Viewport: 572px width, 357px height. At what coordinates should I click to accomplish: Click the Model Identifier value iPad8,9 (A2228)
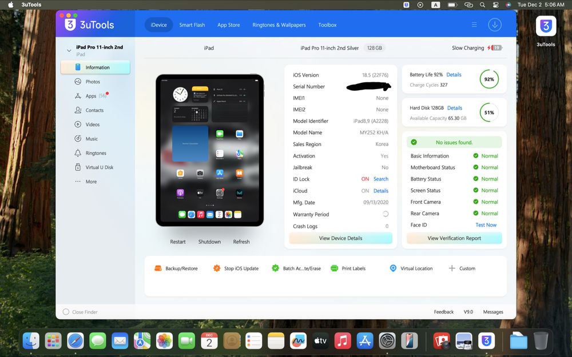click(371, 121)
